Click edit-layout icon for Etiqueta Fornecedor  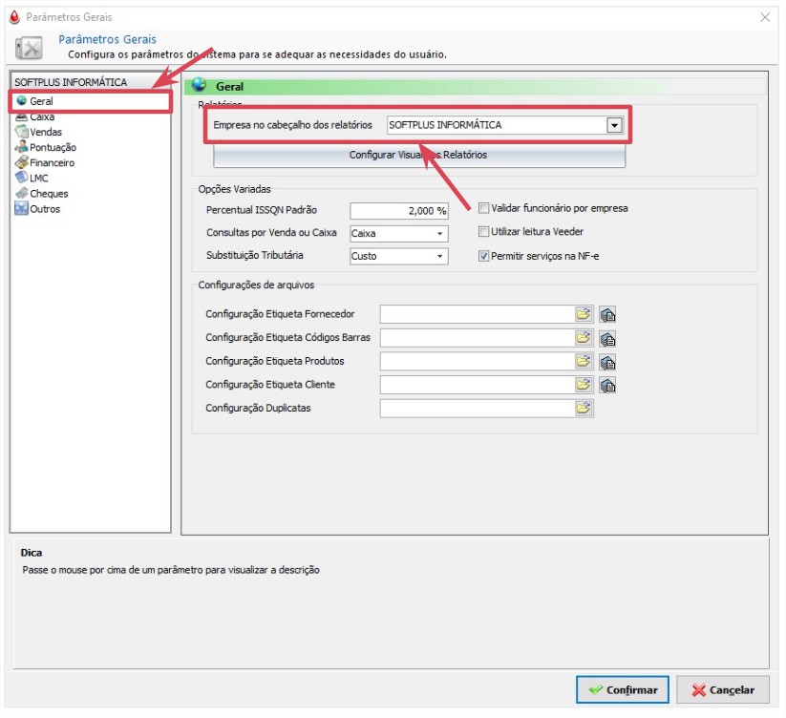(607, 315)
